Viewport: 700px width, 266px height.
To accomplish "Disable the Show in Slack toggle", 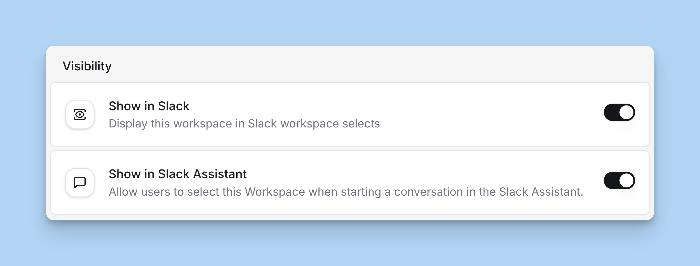I will tap(619, 112).
